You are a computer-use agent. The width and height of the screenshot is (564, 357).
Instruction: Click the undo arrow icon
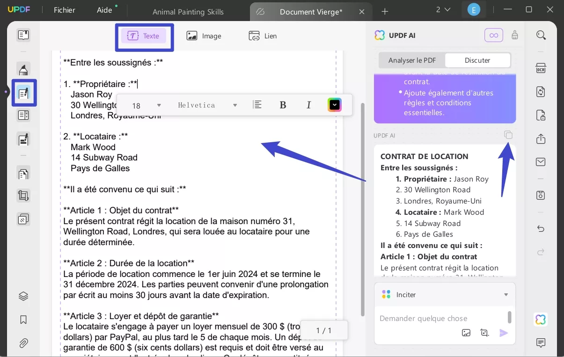[x=541, y=229]
